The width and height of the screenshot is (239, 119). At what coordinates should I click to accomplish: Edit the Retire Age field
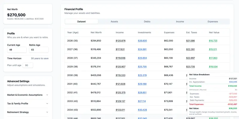pos(39,50)
